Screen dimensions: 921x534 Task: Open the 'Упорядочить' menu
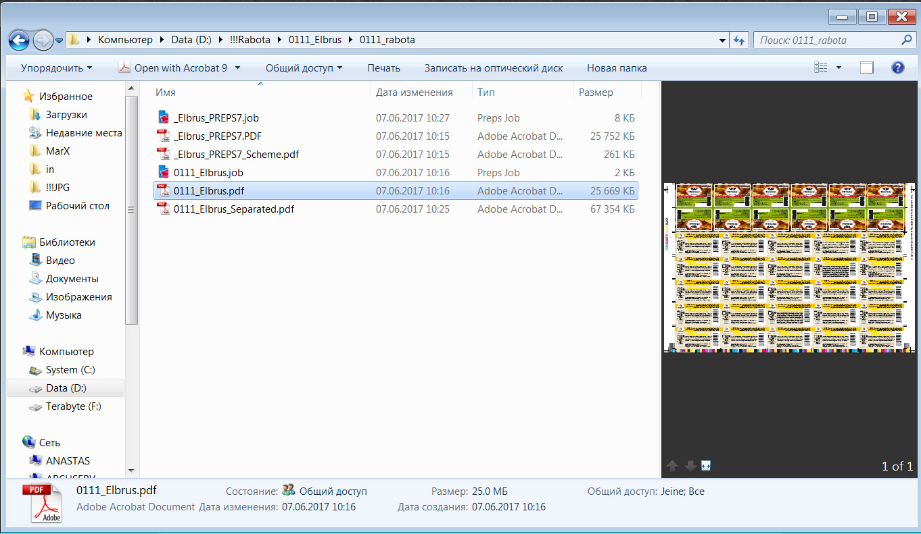coord(56,68)
